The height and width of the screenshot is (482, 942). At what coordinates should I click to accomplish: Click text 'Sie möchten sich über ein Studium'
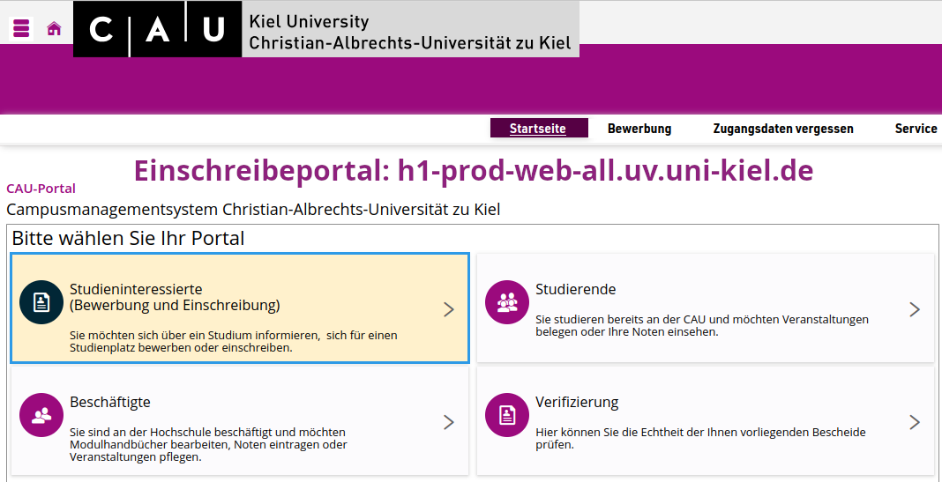coord(233,341)
